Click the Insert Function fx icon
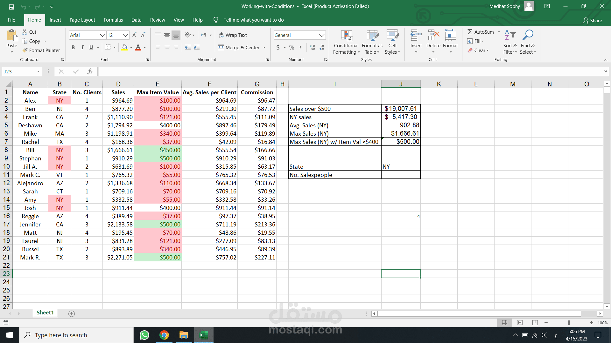This screenshot has width=611, height=343. point(90,71)
